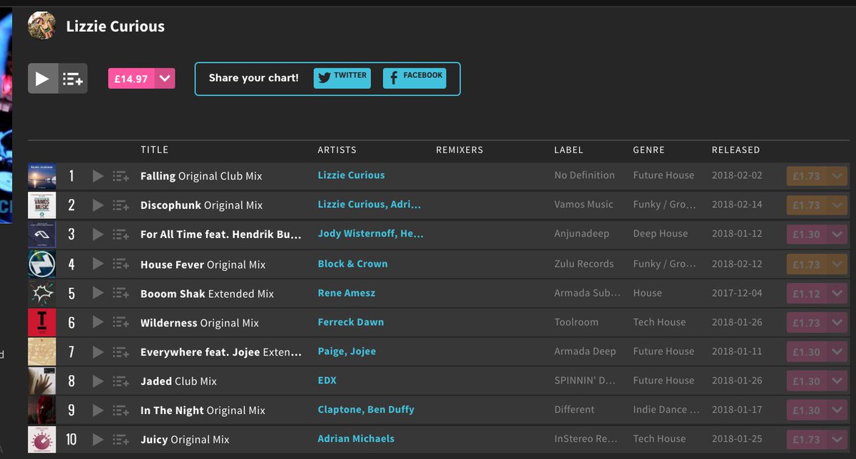Open Deep House genre
The image size is (856, 459).
click(661, 234)
